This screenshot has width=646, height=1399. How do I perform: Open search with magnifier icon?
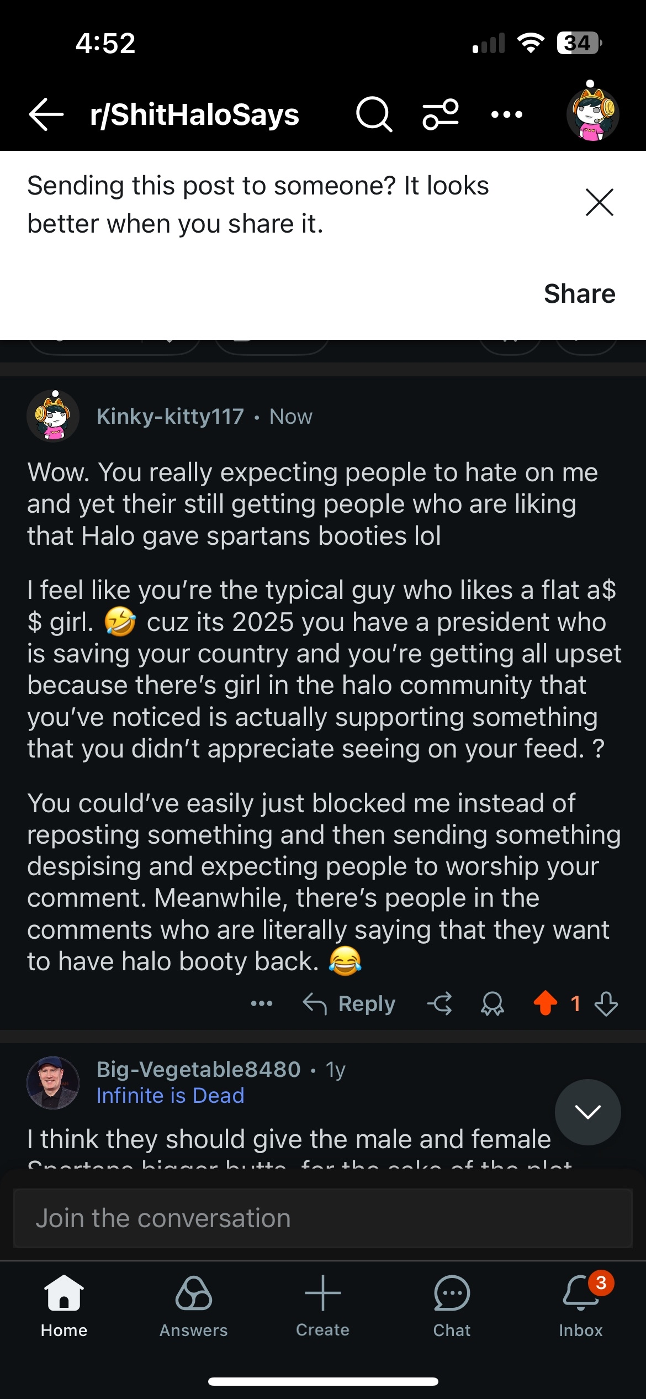point(374,114)
